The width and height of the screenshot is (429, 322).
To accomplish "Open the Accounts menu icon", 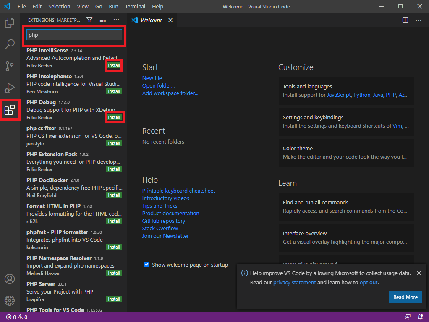I will [x=10, y=279].
